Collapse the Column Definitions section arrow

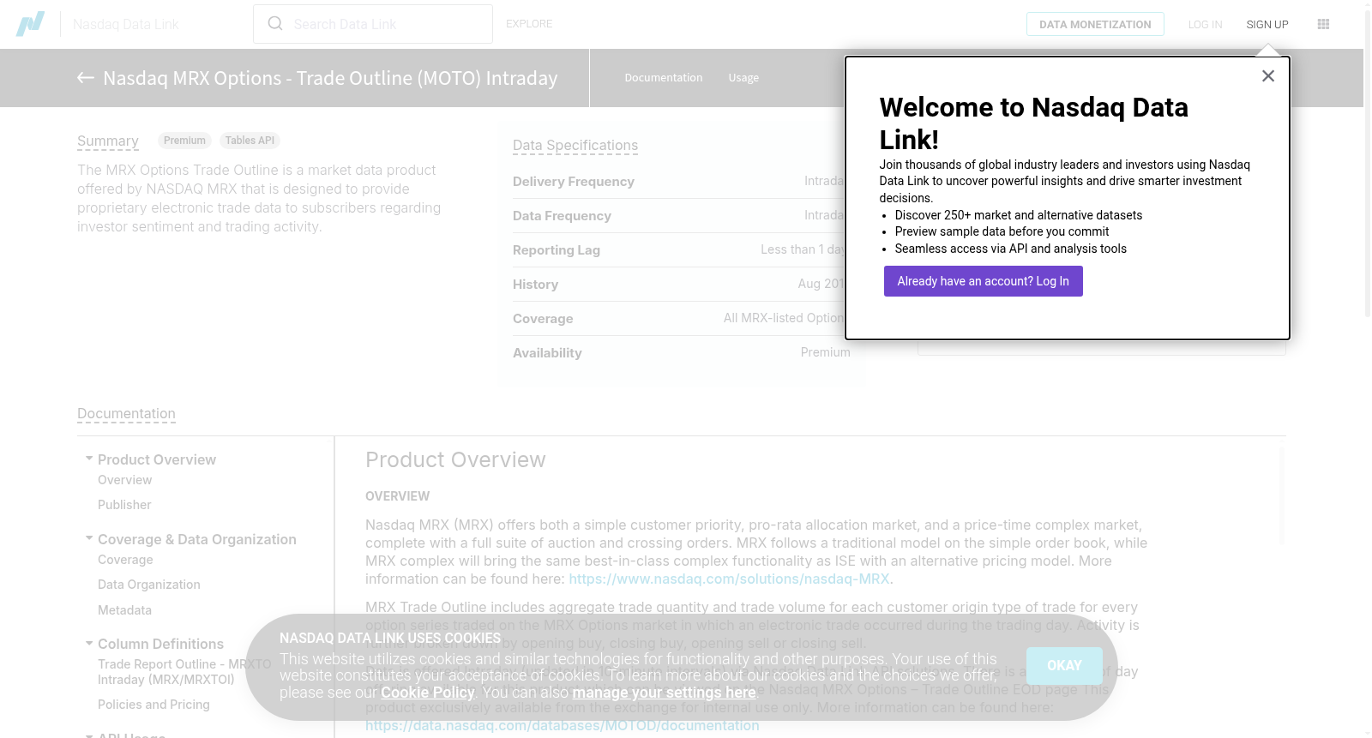point(89,643)
